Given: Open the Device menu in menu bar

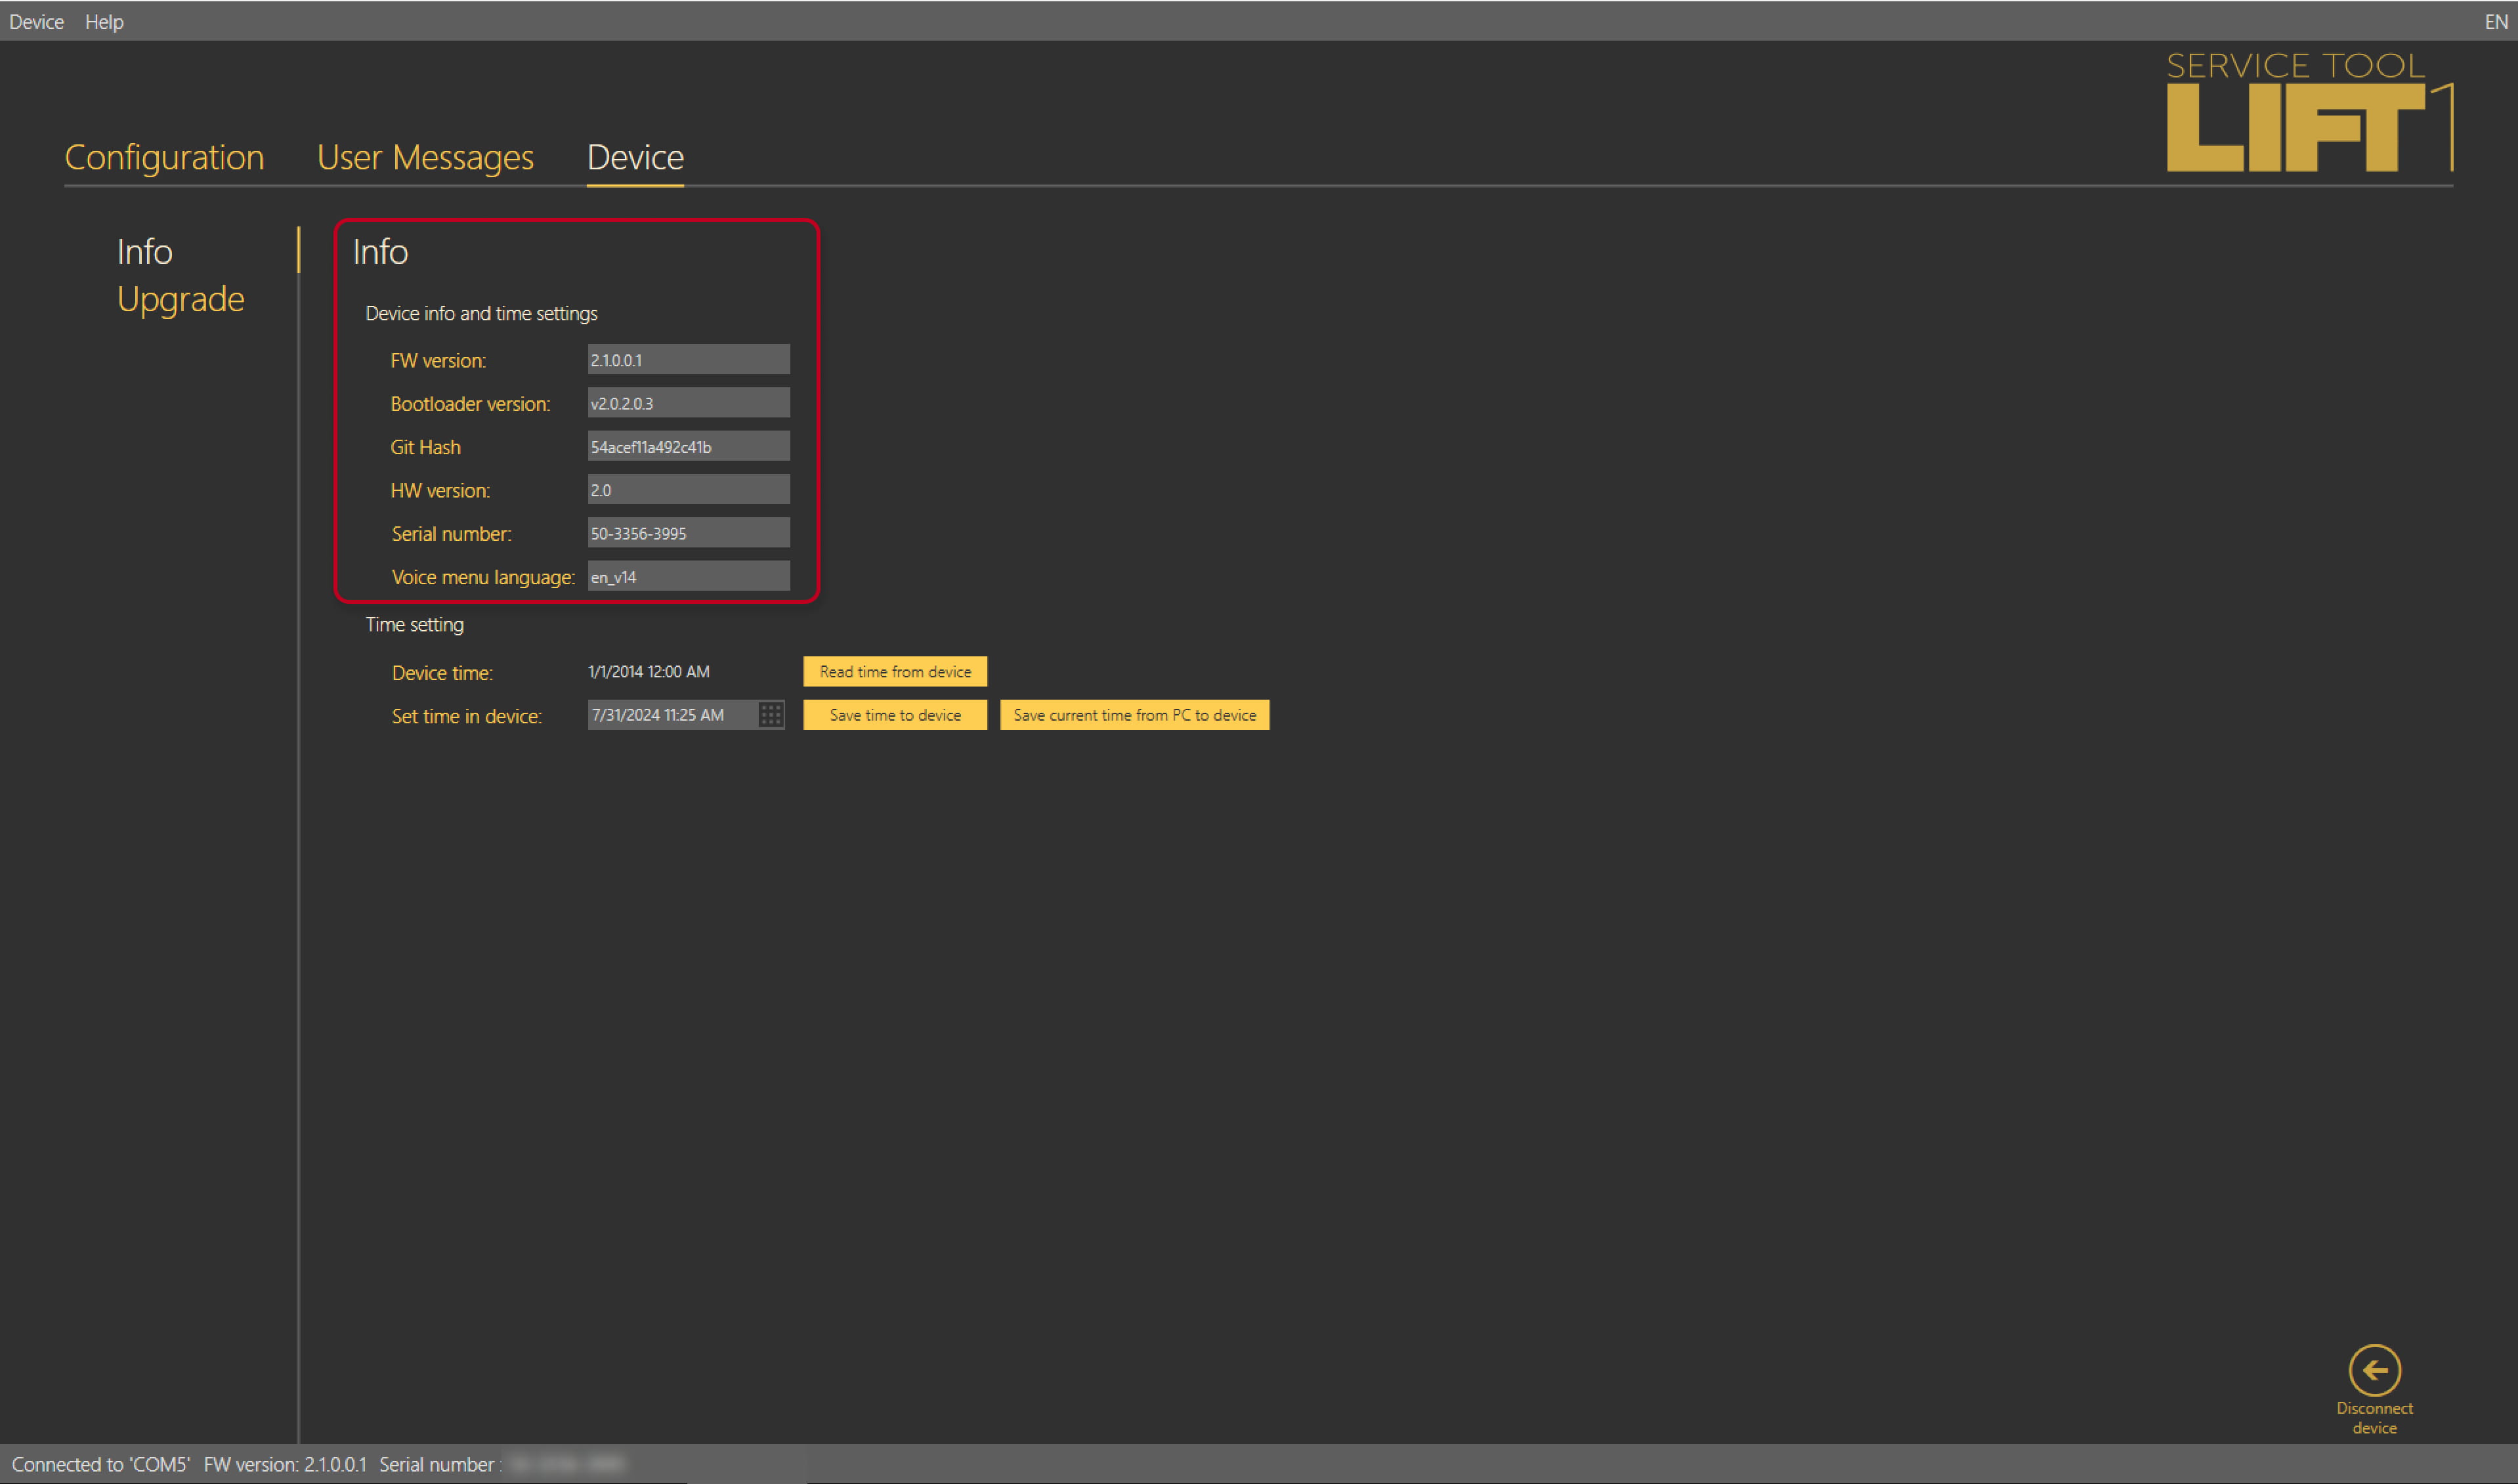Looking at the screenshot, I should 36,21.
